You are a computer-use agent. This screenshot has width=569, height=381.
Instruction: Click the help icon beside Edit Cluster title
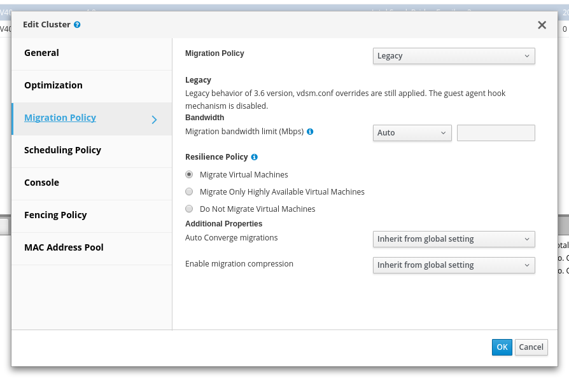(x=77, y=25)
